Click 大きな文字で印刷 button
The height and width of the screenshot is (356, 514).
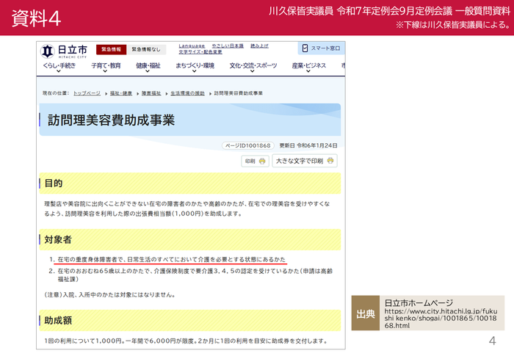[x=305, y=161]
